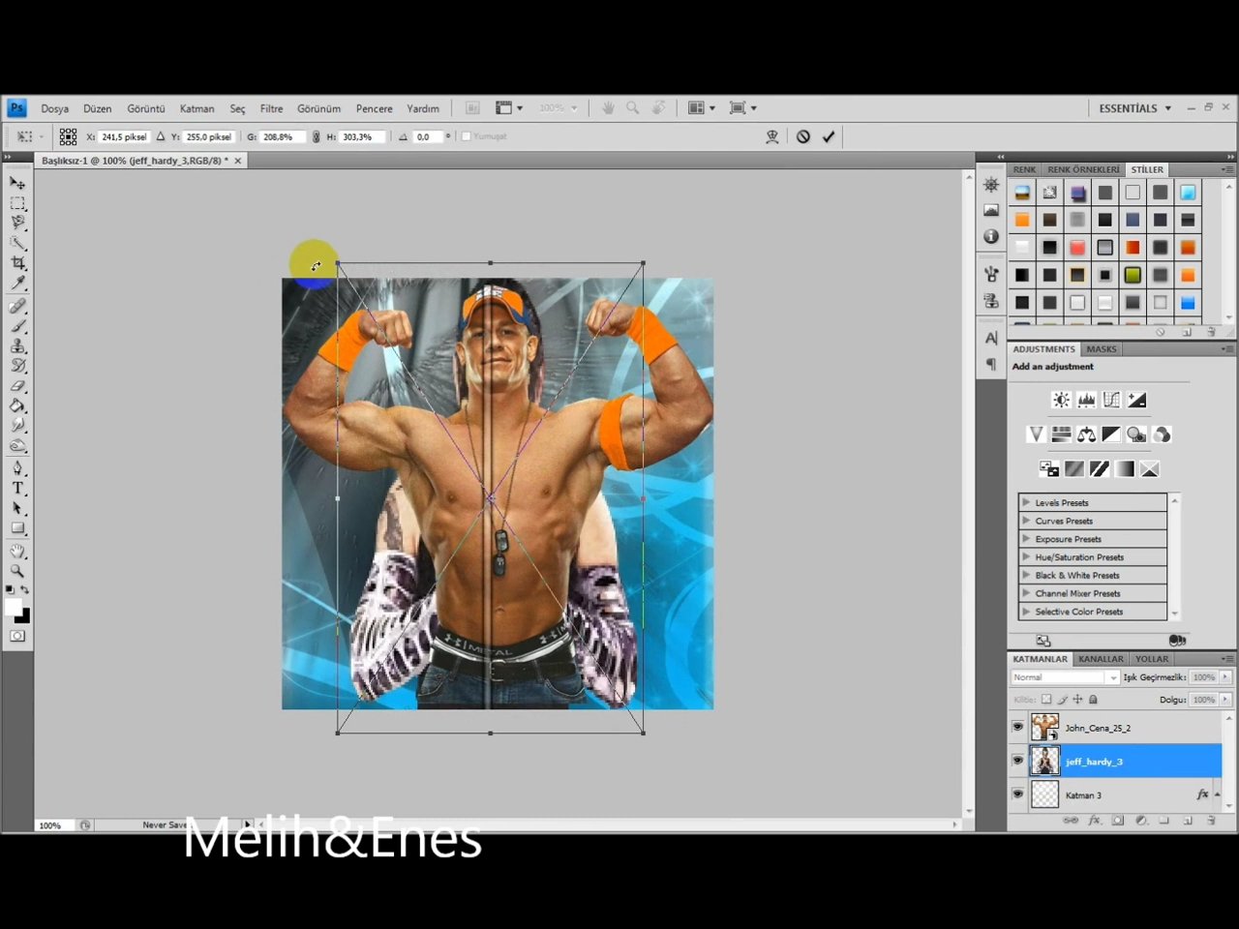Viewport: 1239px width, 929px height.
Task: Select the Zoom magnifier tool in the toolbox
Action: (17, 571)
